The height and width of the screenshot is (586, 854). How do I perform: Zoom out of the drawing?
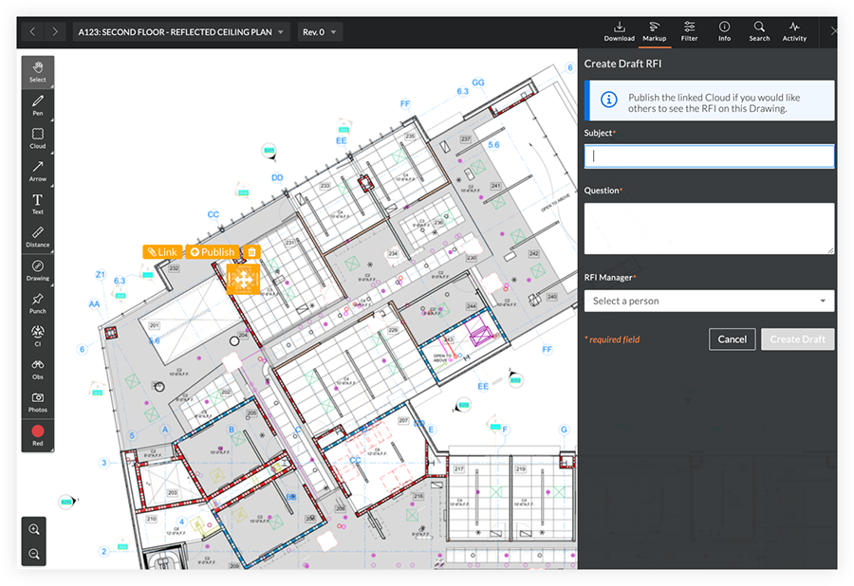[x=35, y=554]
